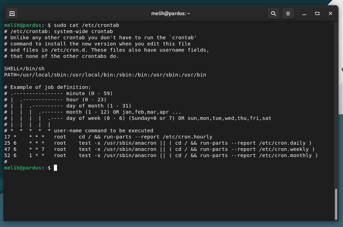Click the 'sudo cat /etc/crontab' command text
Image resolution: width=343 pixels, height=227 pixels.
86,25
